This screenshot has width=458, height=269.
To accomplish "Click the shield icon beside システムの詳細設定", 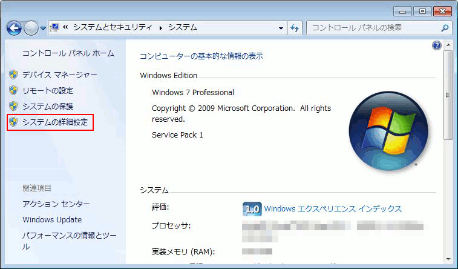I will click(x=13, y=122).
